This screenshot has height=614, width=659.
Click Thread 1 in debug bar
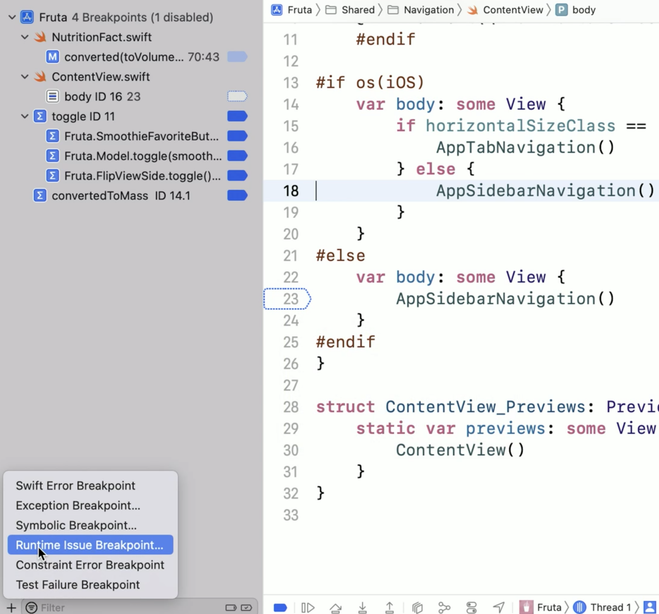(x=602, y=608)
